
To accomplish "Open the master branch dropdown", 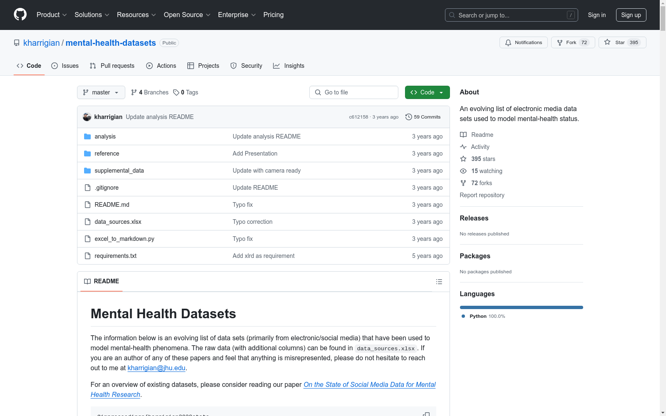I will coord(101,92).
